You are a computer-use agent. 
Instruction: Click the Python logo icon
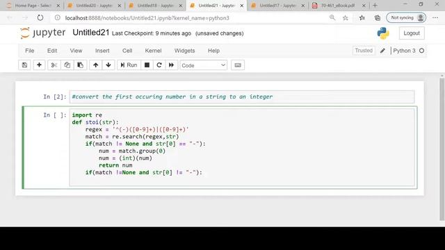pyautogui.click(x=383, y=33)
